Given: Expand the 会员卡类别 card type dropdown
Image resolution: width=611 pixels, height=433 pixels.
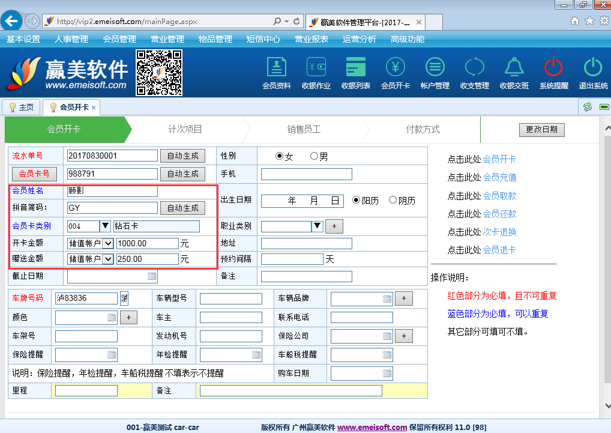Looking at the screenshot, I should (x=105, y=226).
